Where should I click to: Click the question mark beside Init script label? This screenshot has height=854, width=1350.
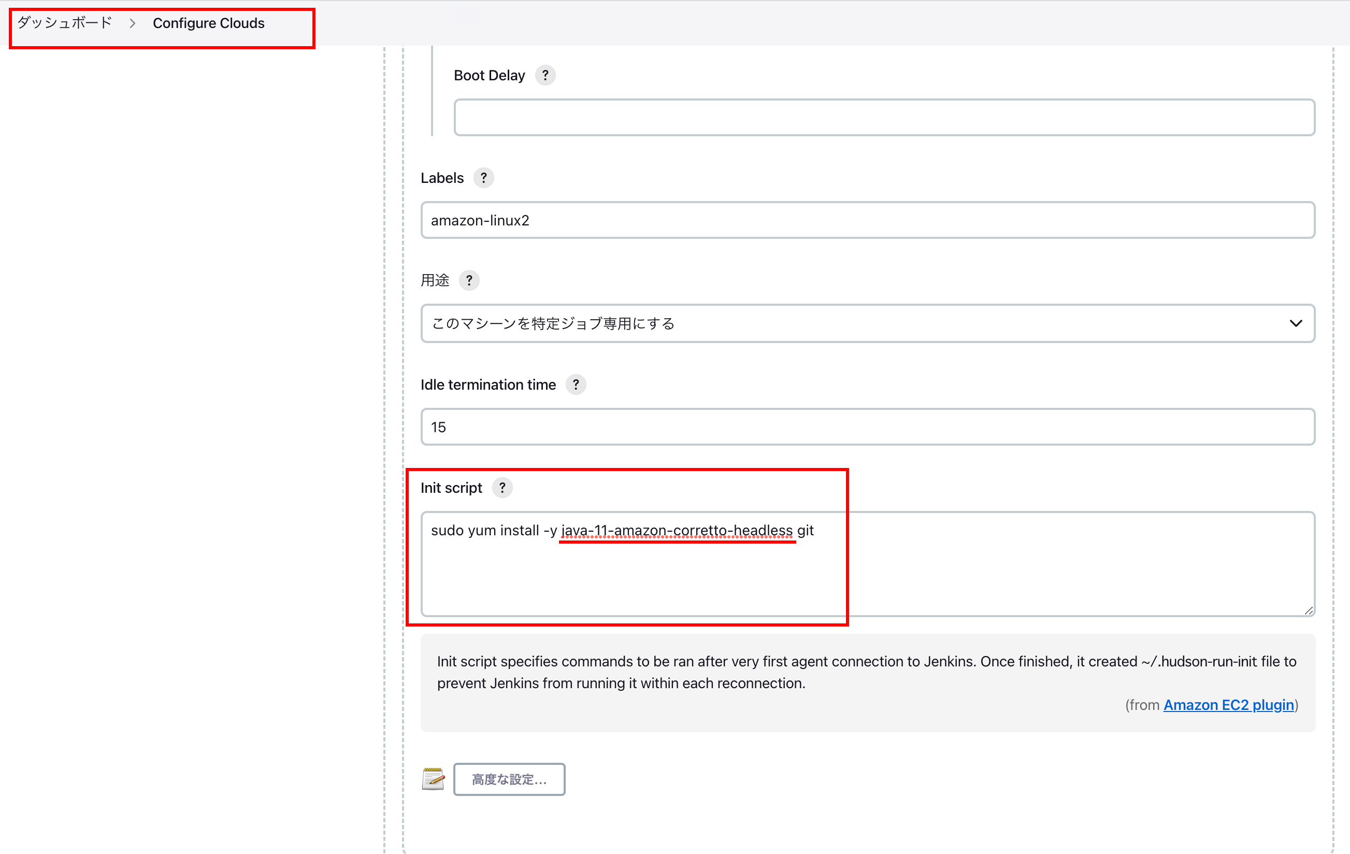[502, 487]
